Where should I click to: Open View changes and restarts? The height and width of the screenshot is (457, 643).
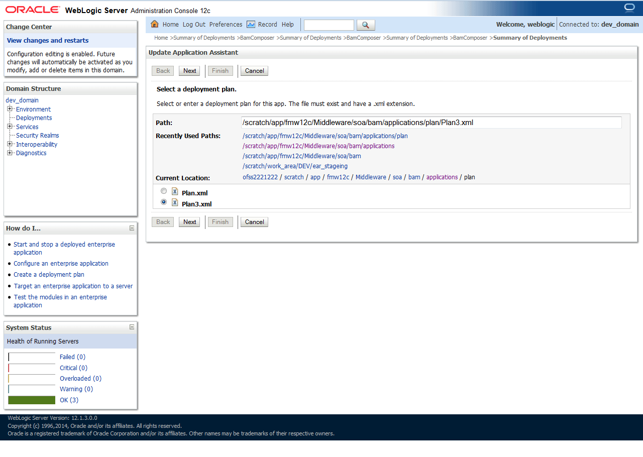[x=48, y=41]
